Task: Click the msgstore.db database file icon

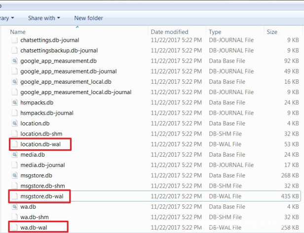Action: pyautogui.click(x=14, y=175)
